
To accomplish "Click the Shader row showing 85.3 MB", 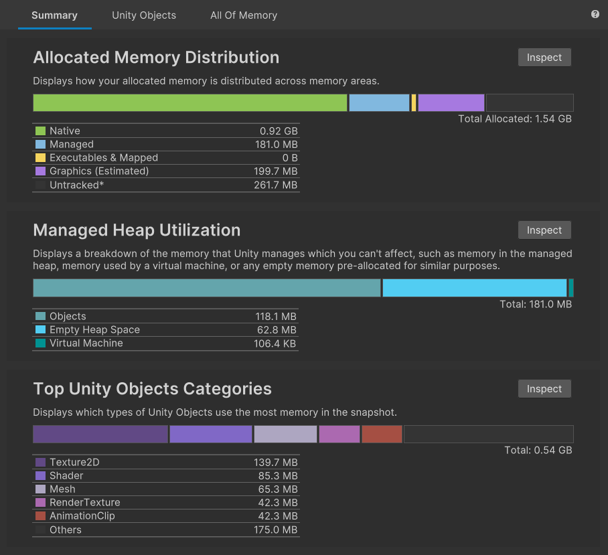I will coord(166,476).
